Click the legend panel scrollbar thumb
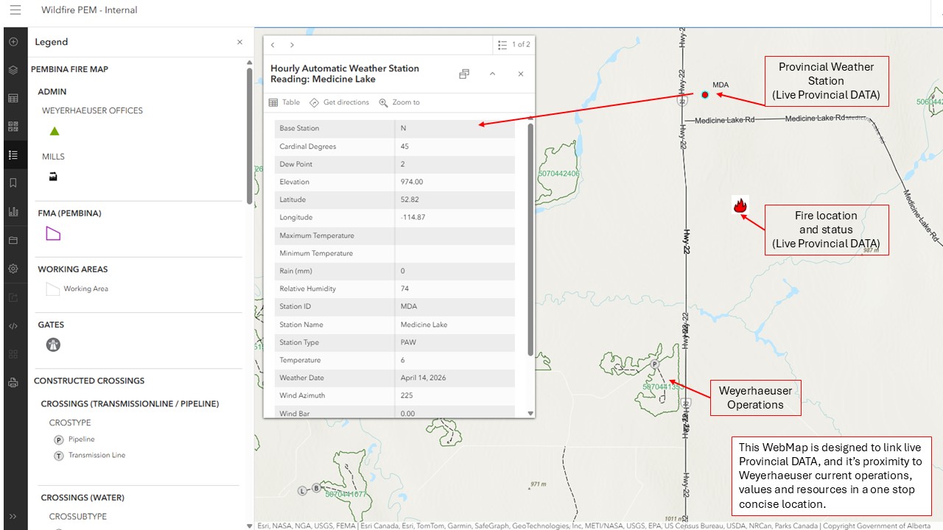The height and width of the screenshot is (530, 943). pos(249,136)
